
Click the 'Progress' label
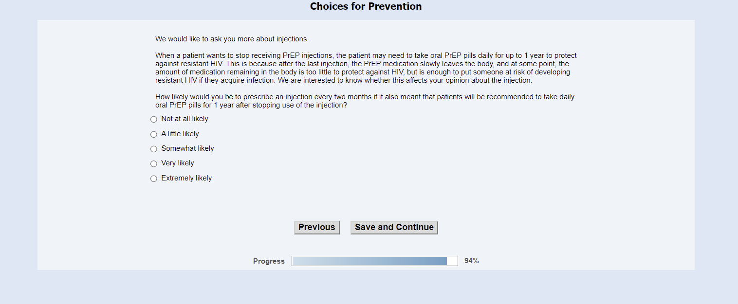click(x=269, y=261)
